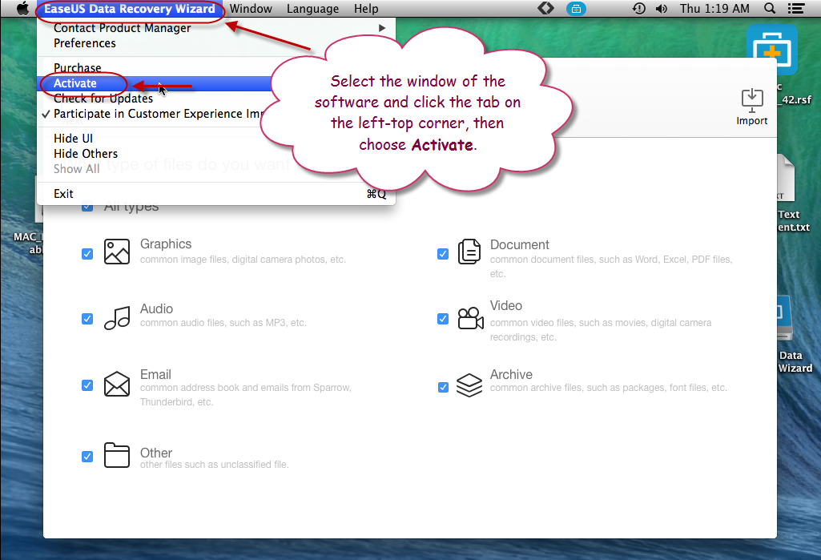Click the Document pages icon

pos(469,252)
